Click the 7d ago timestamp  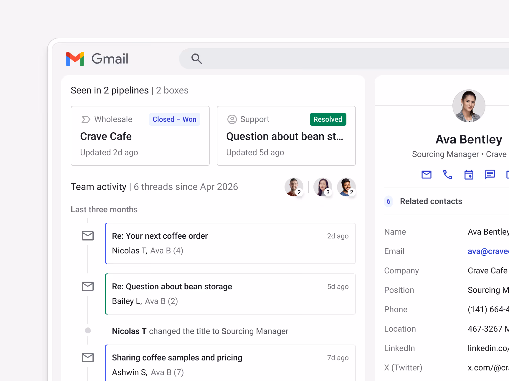click(x=338, y=358)
